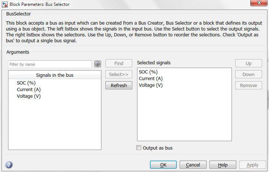Click the Remove button

(248, 85)
